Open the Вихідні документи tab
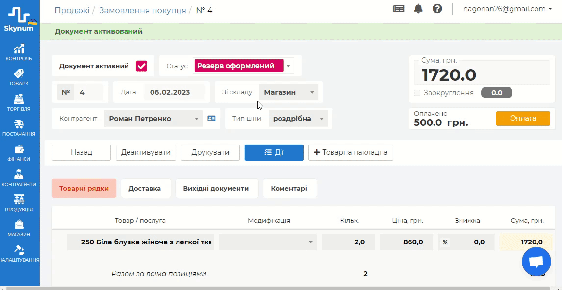 tap(216, 188)
